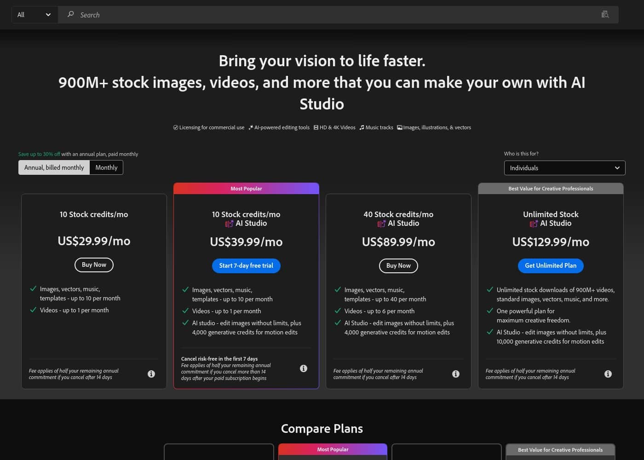Show info for the US$39.99/mo plan fee
Viewport: 644px width, 460px height.
pyautogui.click(x=304, y=368)
